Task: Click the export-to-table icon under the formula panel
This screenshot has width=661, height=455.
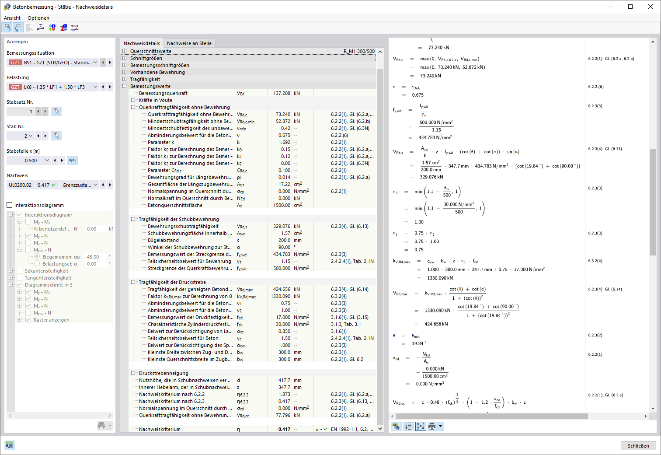Action: click(396, 426)
